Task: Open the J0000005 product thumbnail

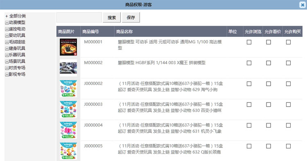Action: 68,151
